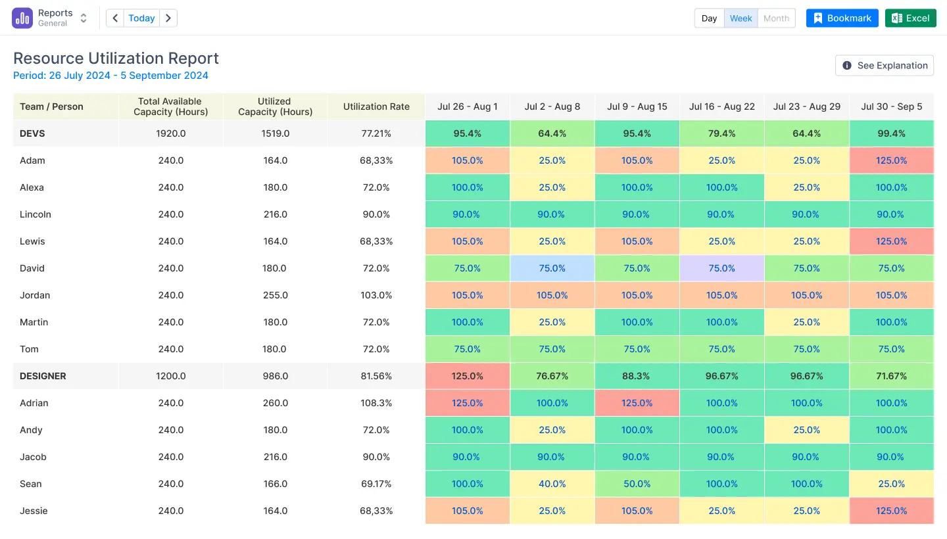Click the See Explanation button
947x539 pixels.
[x=884, y=65]
